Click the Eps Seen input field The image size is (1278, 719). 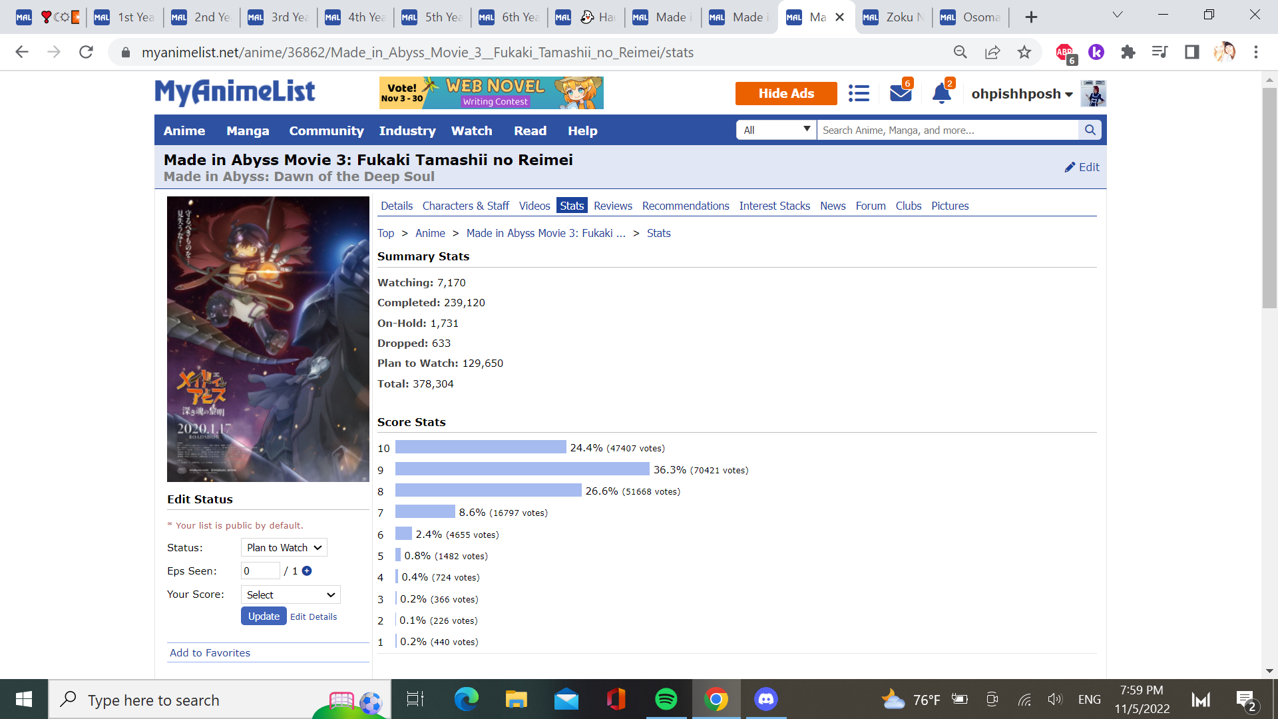click(x=260, y=571)
